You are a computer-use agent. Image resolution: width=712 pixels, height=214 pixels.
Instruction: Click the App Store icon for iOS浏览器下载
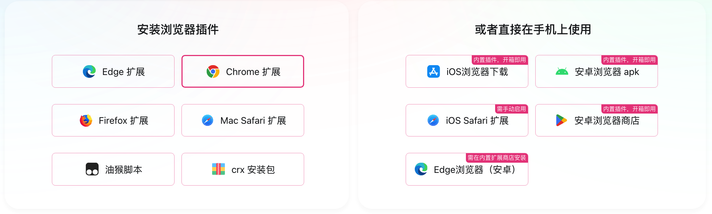click(433, 72)
